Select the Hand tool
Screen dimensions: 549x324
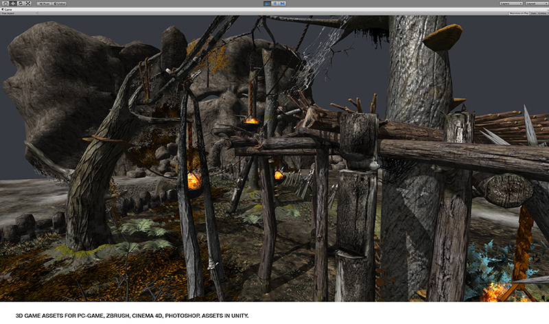(4, 3)
